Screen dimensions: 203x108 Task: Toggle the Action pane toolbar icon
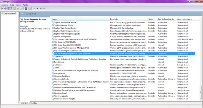[30, 9]
